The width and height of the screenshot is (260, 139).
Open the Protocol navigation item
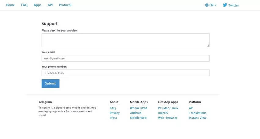click(x=65, y=5)
